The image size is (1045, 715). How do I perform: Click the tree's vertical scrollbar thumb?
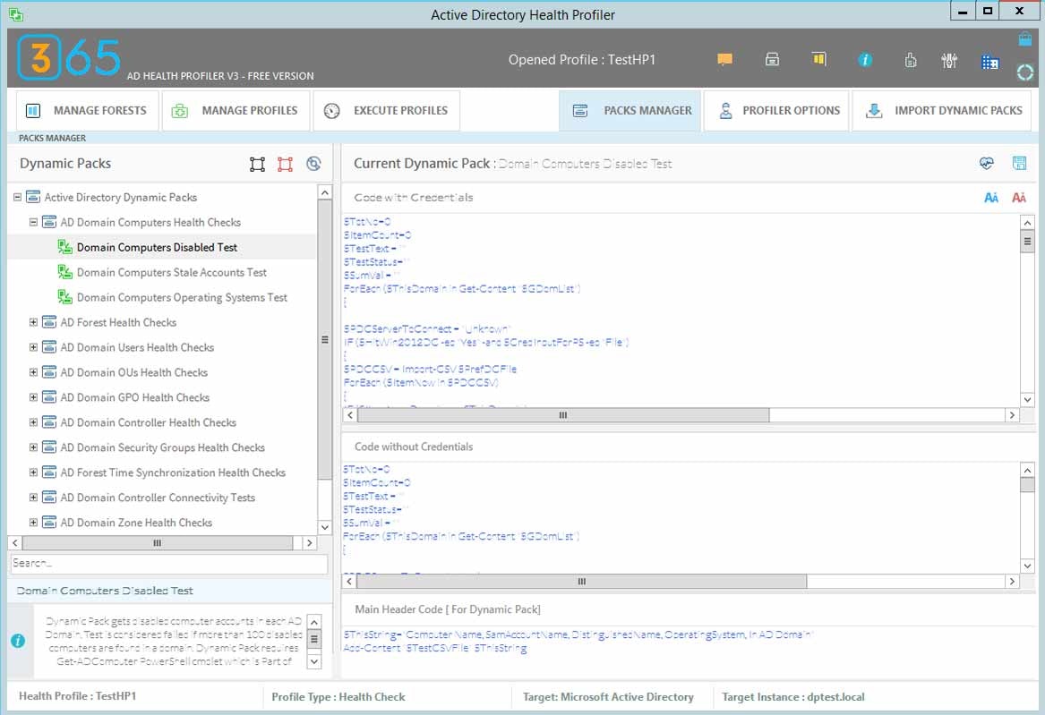click(x=324, y=339)
